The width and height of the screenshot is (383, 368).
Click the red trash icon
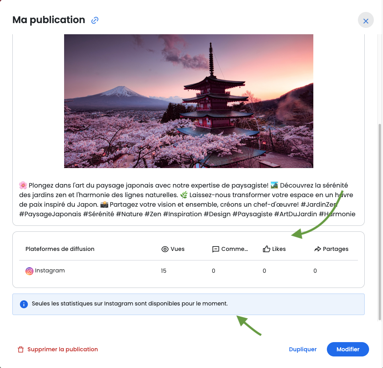21,350
